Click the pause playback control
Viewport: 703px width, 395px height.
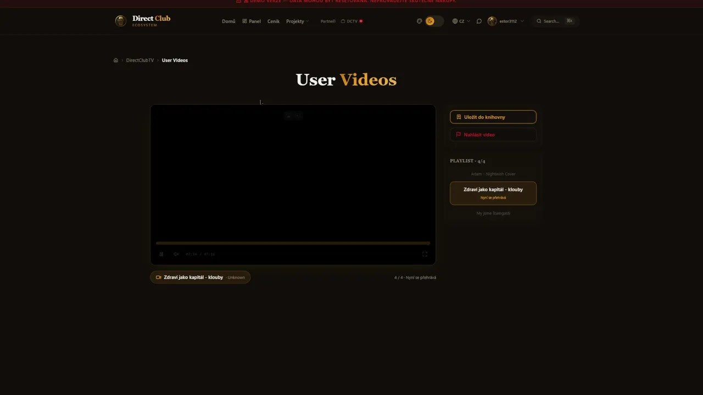(161, 254)
